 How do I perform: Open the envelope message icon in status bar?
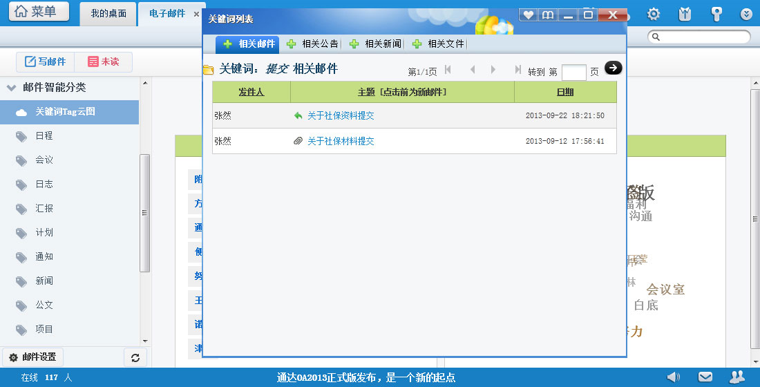(x=705, y=377)
